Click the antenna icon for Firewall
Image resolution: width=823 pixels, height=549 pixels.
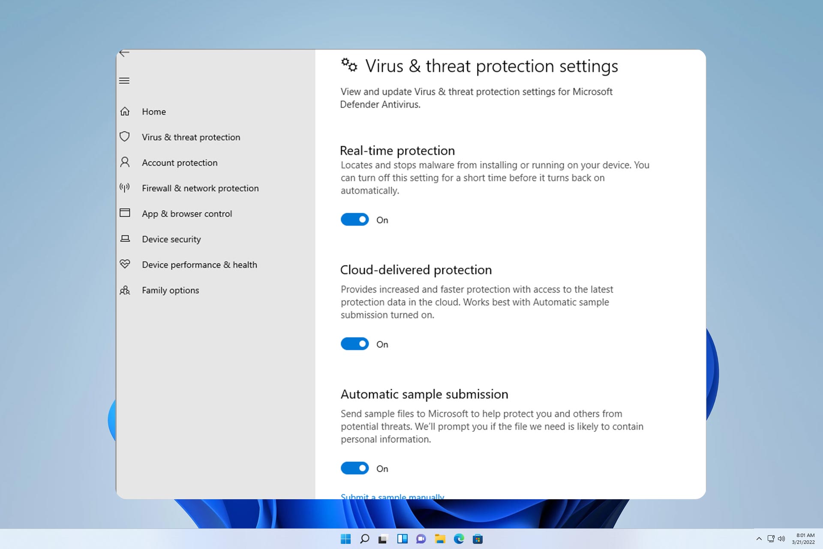click(125, 188)
